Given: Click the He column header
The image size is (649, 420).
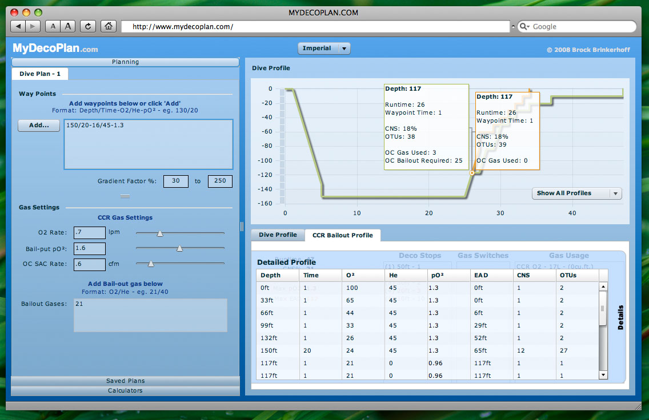Looking at the screenshot, I should pyautogui.click(x=406, y=275).
